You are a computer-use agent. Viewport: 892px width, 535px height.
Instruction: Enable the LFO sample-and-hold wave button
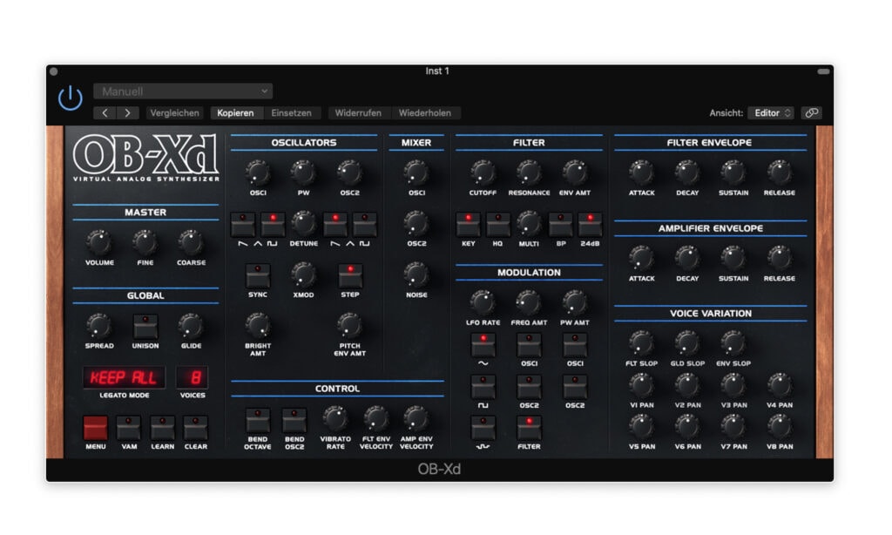pos(483,428)
